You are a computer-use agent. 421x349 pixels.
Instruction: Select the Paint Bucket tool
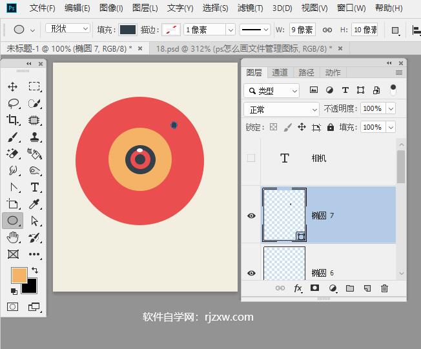pyautogui.click(x=34, y=154)
